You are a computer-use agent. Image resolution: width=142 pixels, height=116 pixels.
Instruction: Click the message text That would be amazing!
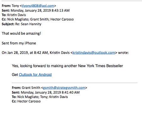[21, 33]
